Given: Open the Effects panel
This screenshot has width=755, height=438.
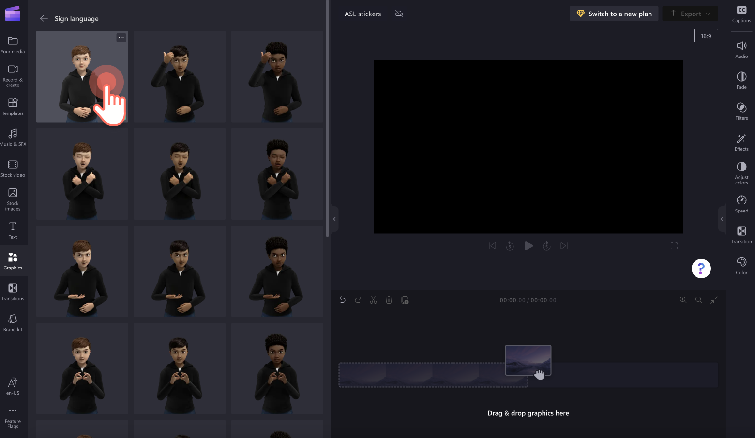Looking at the screenshot, I should [x=741, y=142].
